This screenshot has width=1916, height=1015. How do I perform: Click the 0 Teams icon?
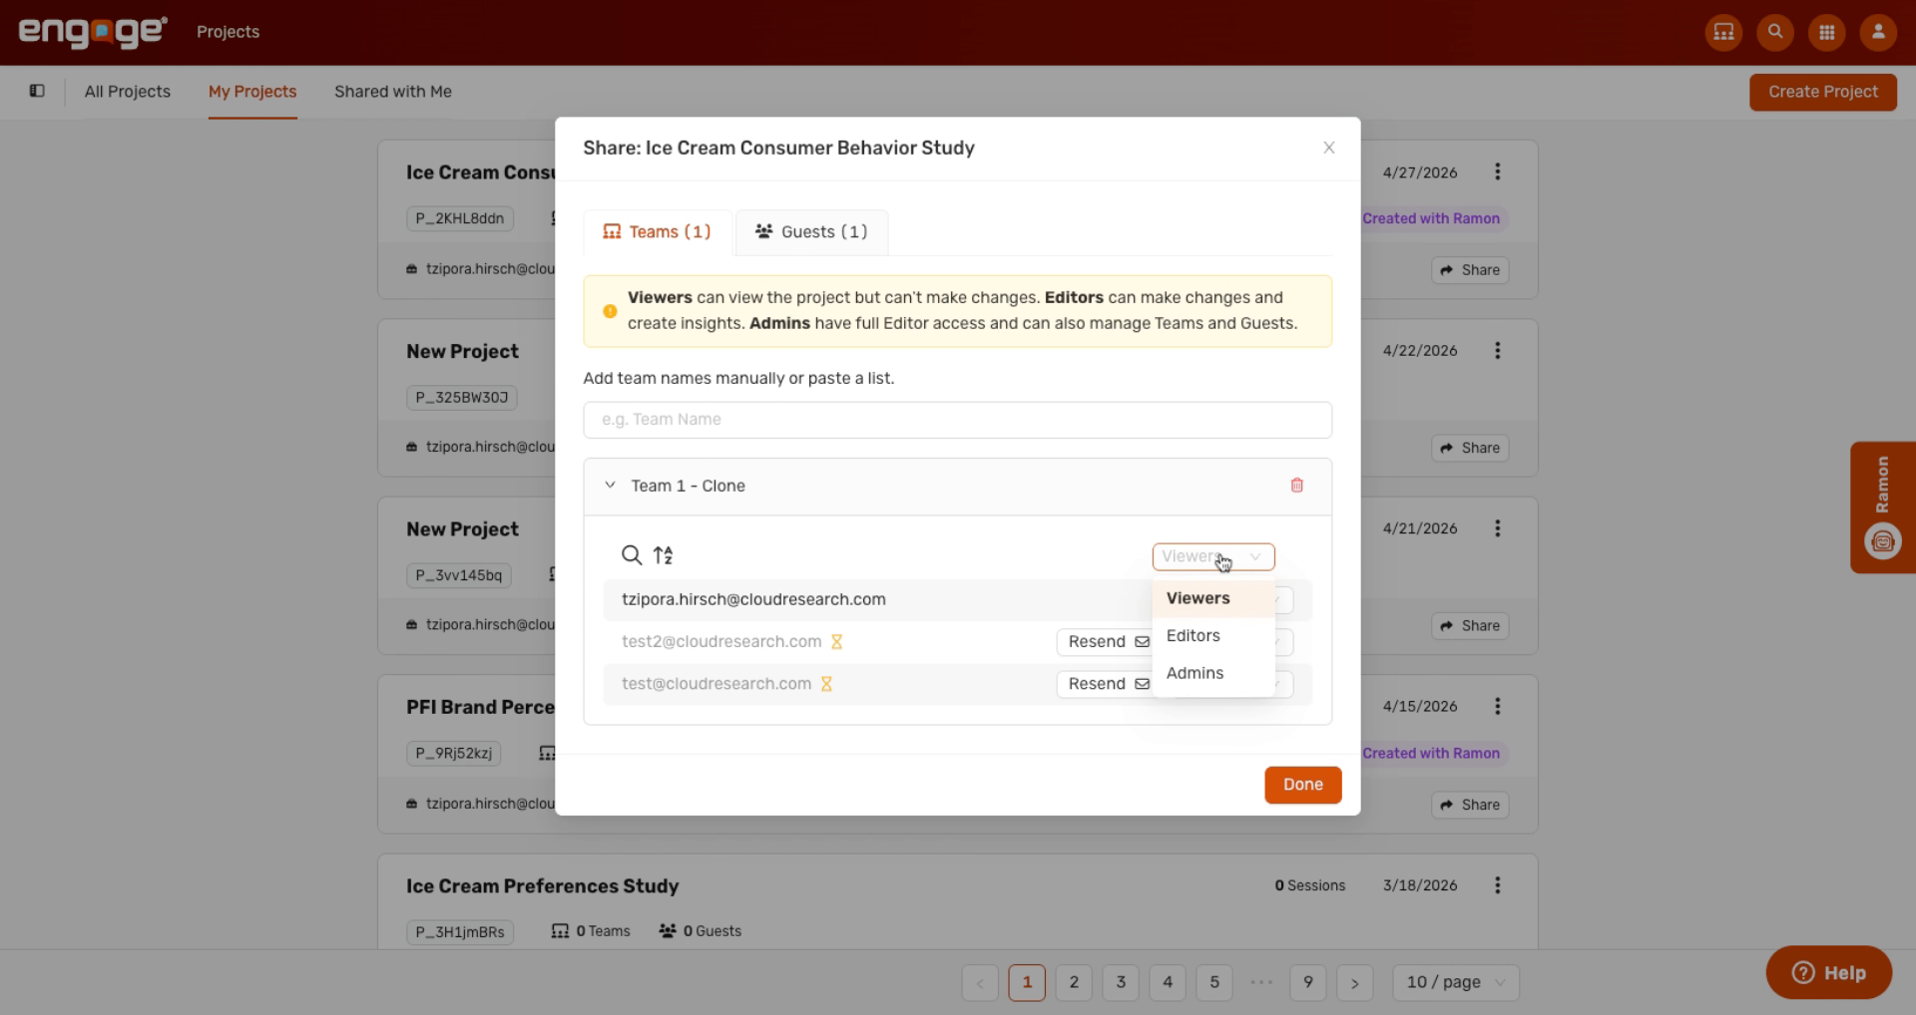point(560,931)
